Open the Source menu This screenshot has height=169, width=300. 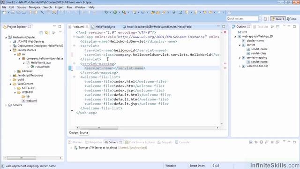click(x=22, y=7)
